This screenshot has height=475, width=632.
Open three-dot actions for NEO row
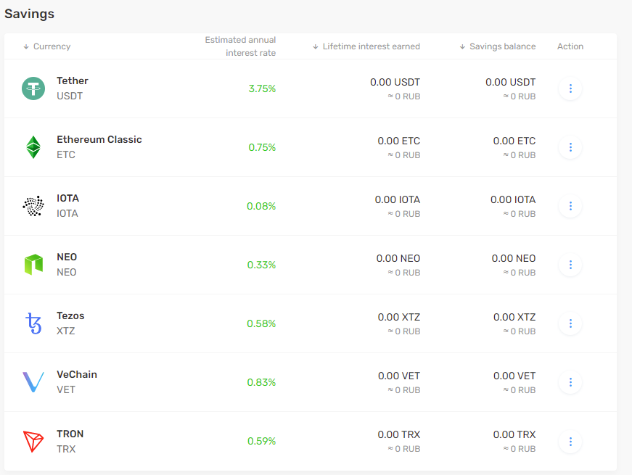point(570,265)
